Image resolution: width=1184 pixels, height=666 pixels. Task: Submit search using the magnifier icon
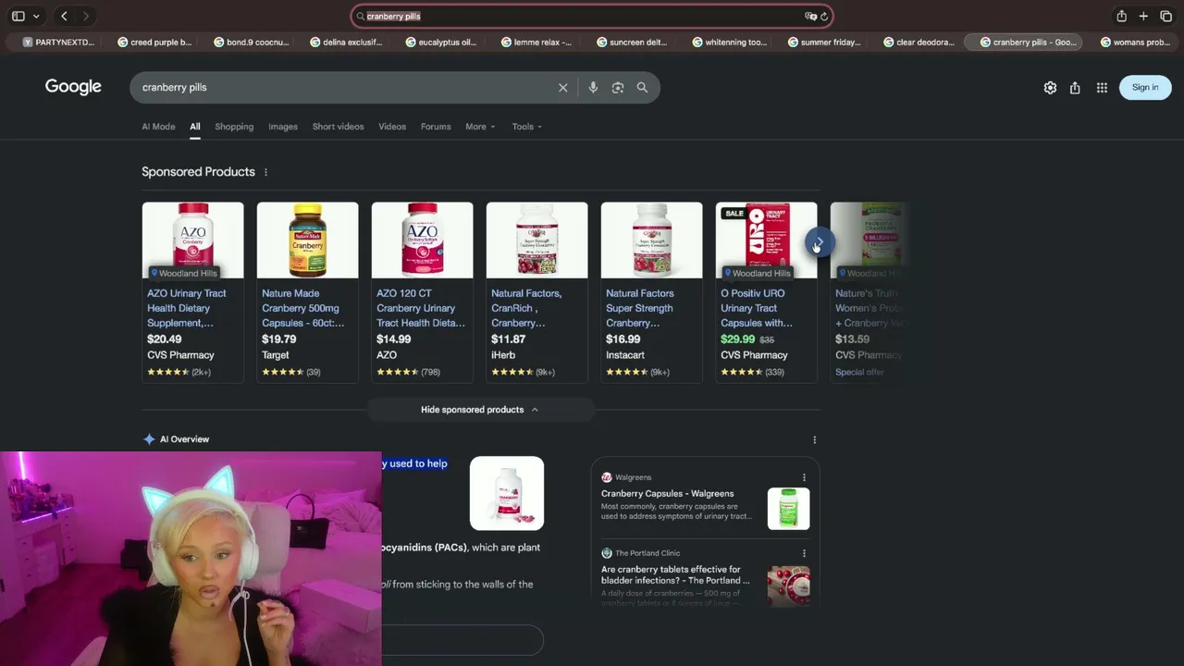pyautogui.click(x=642, y=88)
